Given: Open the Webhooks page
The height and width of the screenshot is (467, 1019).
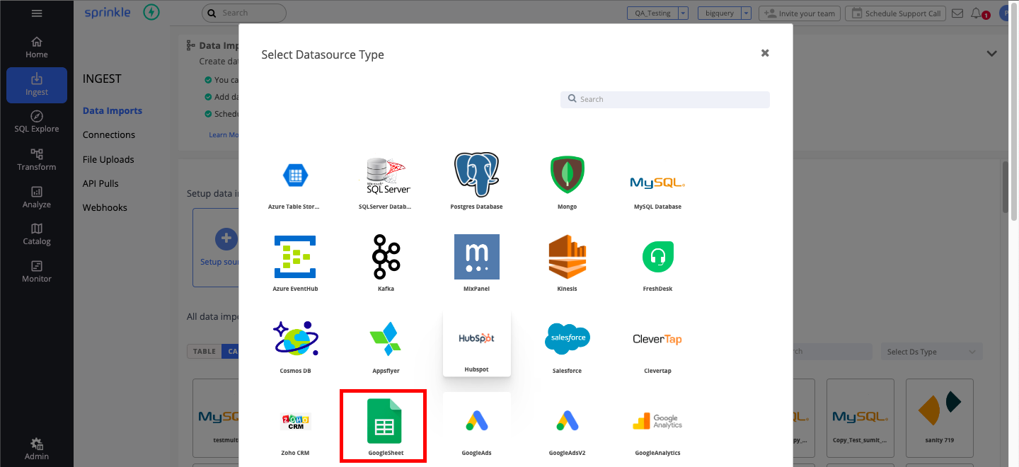Looking at the screenshot, I should point(105,207).
